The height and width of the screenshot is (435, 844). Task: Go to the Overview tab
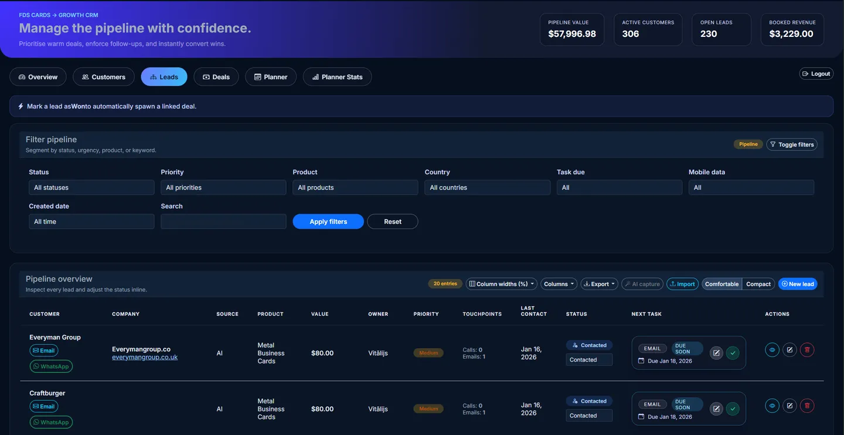(x=38, y=77)
